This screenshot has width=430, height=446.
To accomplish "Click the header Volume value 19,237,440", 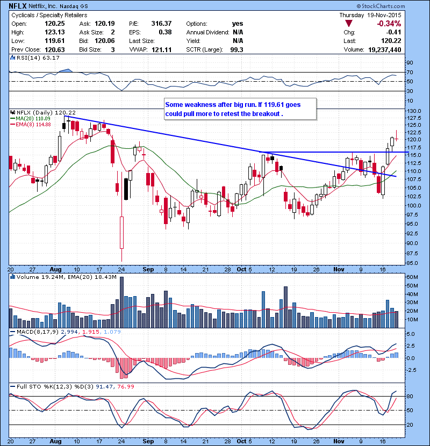I will tap(385, 50).
